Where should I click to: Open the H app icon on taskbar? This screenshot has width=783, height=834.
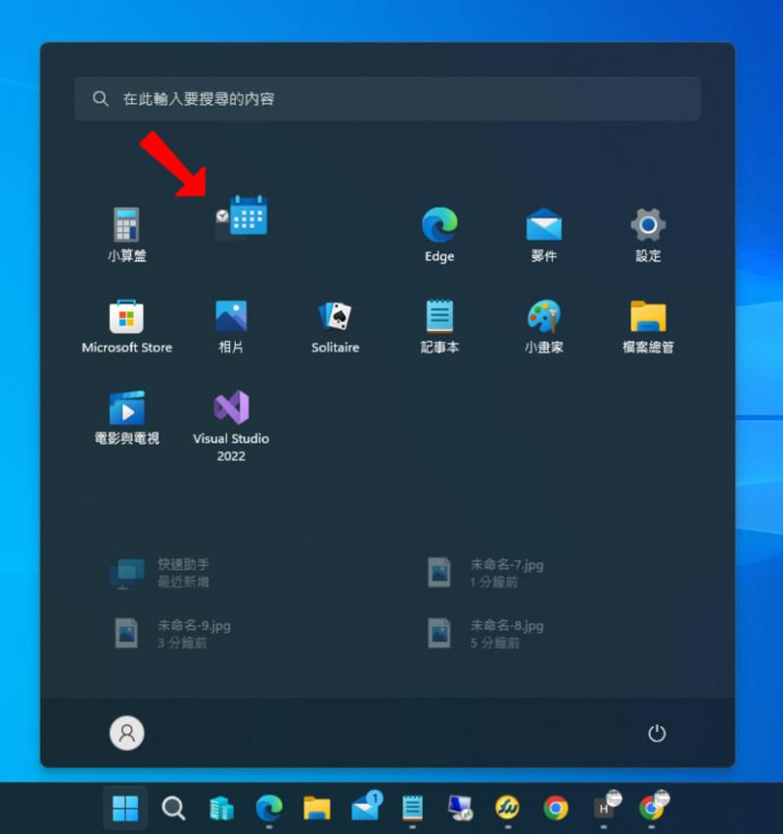[607, 807]
